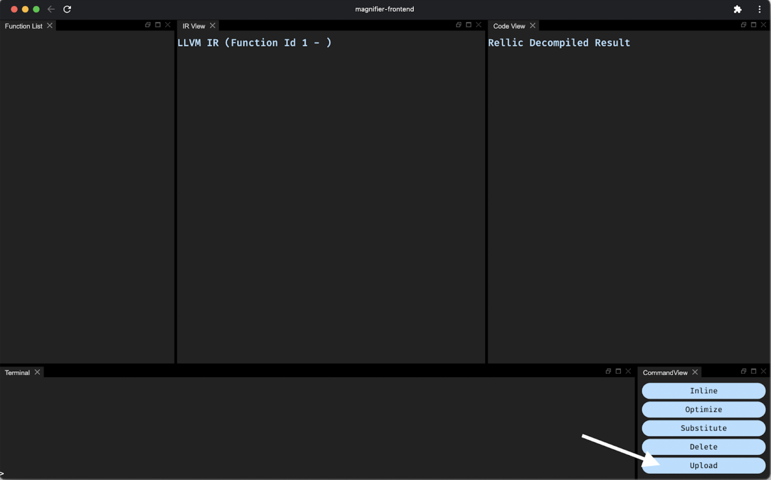
Task: Select the Code View tab
Action: coord(509,26)
